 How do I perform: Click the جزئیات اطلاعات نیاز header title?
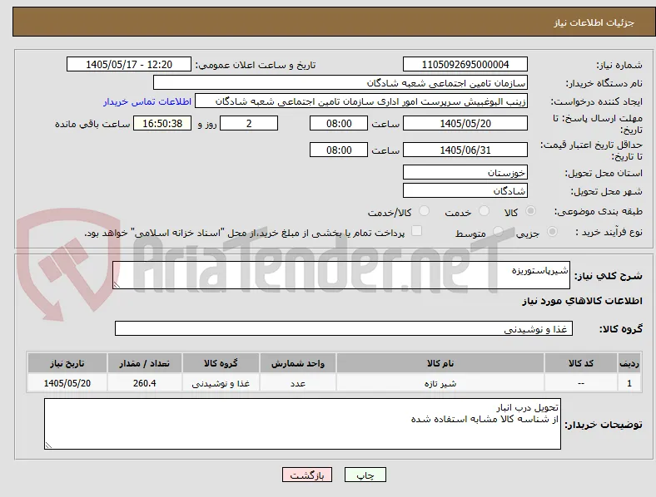tap(594, 22)
